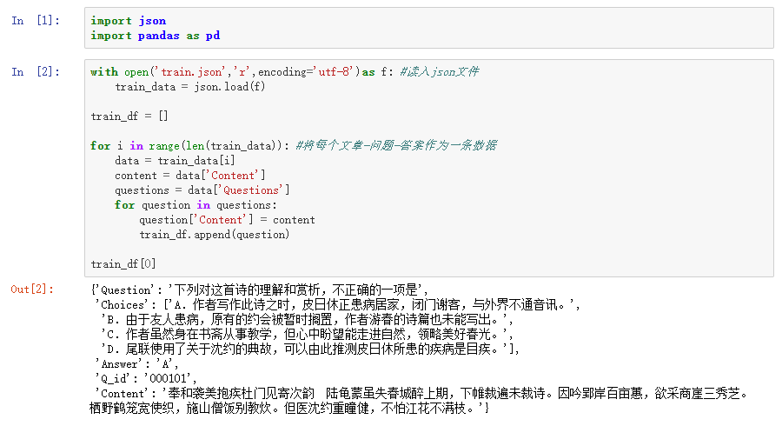The image size is (782, 426).
Task: Click the 'train_df.append(question)' line
Action: pyautogui.click(x=214, y=235)
